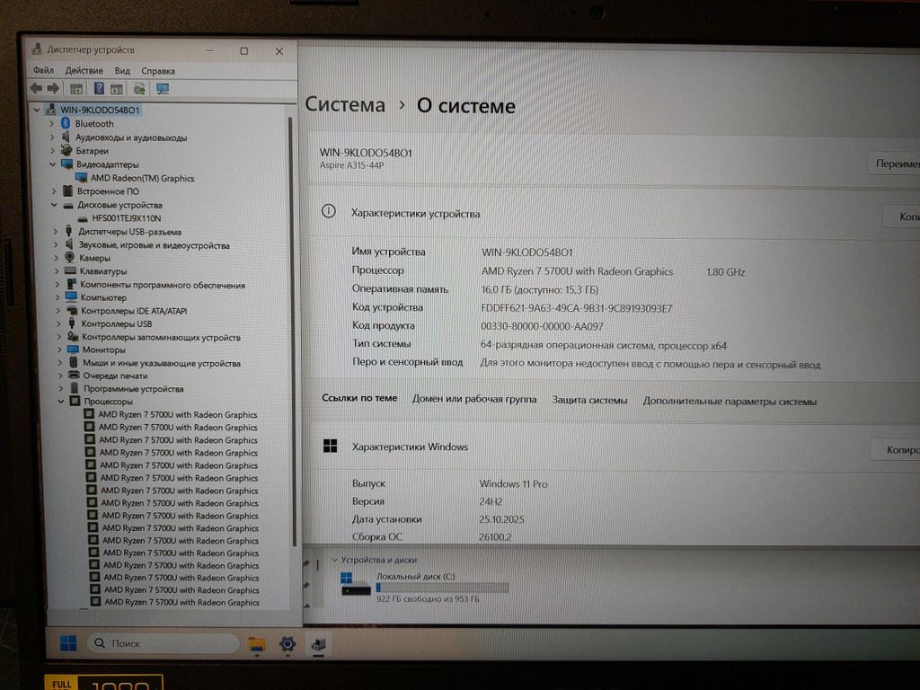
Task: Click the update driver toolbar icon
Action: coord(139,88)
